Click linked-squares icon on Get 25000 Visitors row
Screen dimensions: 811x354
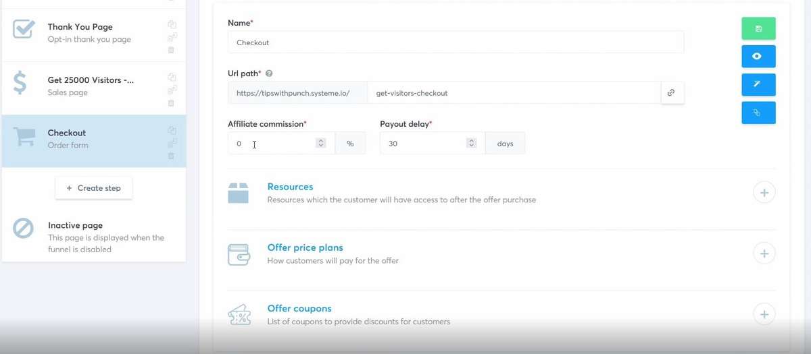(172, 90)
